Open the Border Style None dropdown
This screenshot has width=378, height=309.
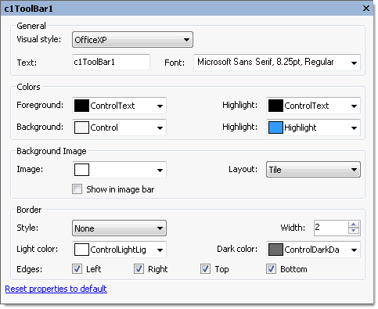[x=119, y=228]
